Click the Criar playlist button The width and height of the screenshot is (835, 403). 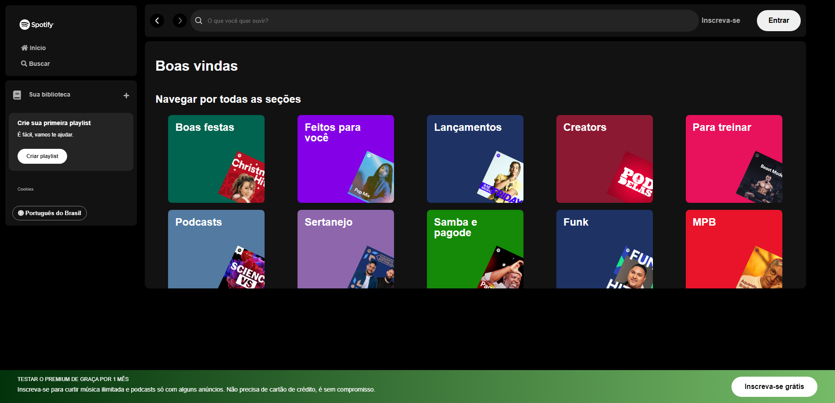pos(42,156)
